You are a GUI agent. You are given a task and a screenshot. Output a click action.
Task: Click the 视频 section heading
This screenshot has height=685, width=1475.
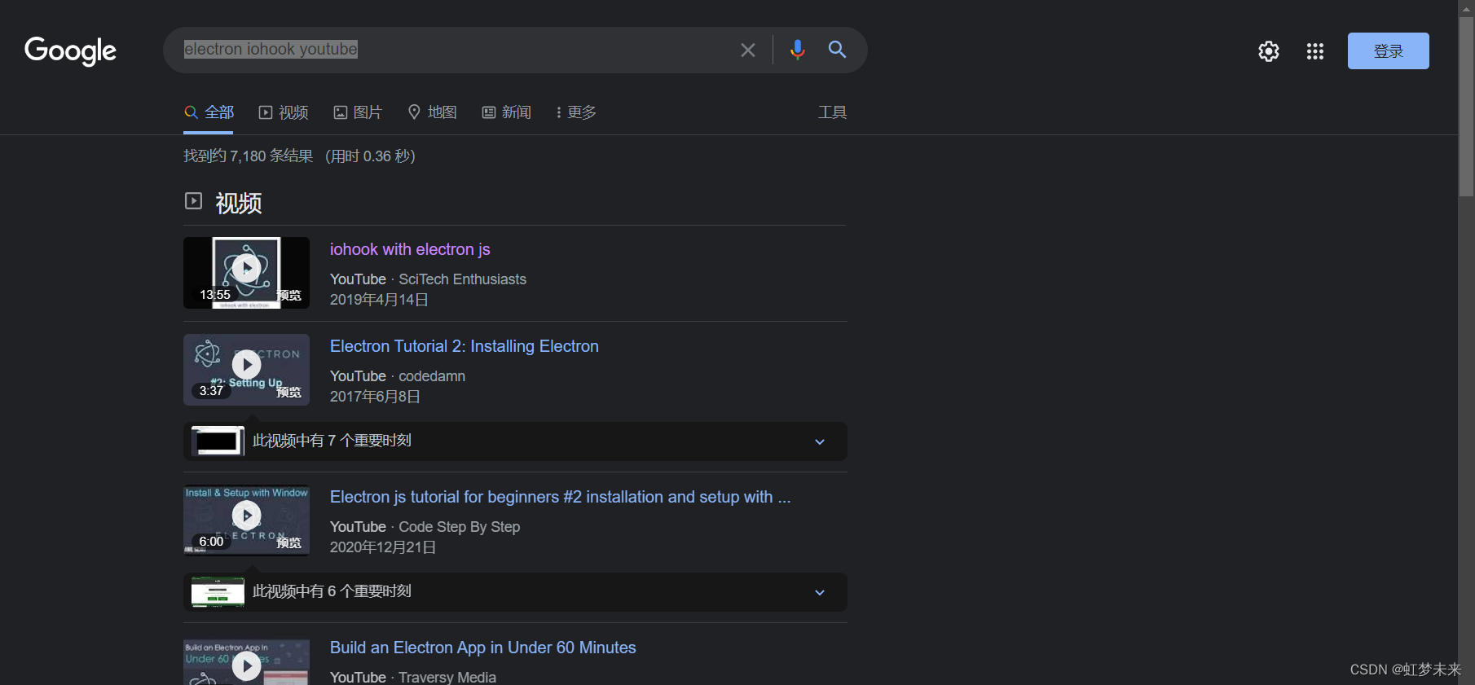coord(239,203)
